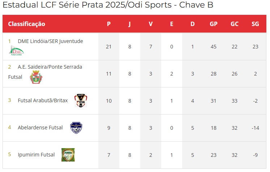Screen dimensions: 270x172
Task: Select Abelardense Futsal team name
Action: [40, 128]
